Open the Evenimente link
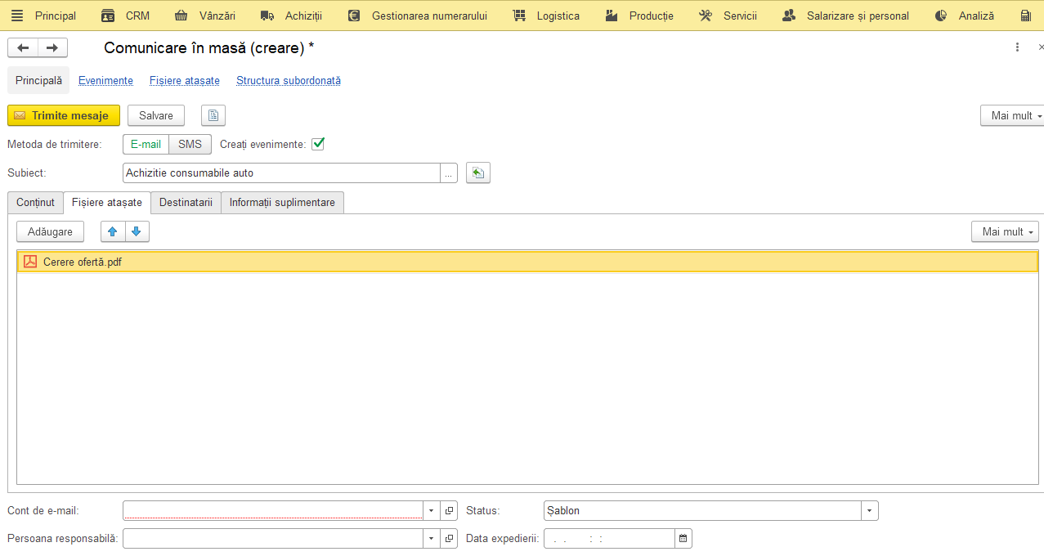Viewport: 1044px width, 556px height. point(105,81)
